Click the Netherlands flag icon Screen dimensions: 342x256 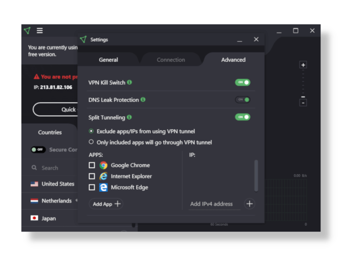(34, 201)
